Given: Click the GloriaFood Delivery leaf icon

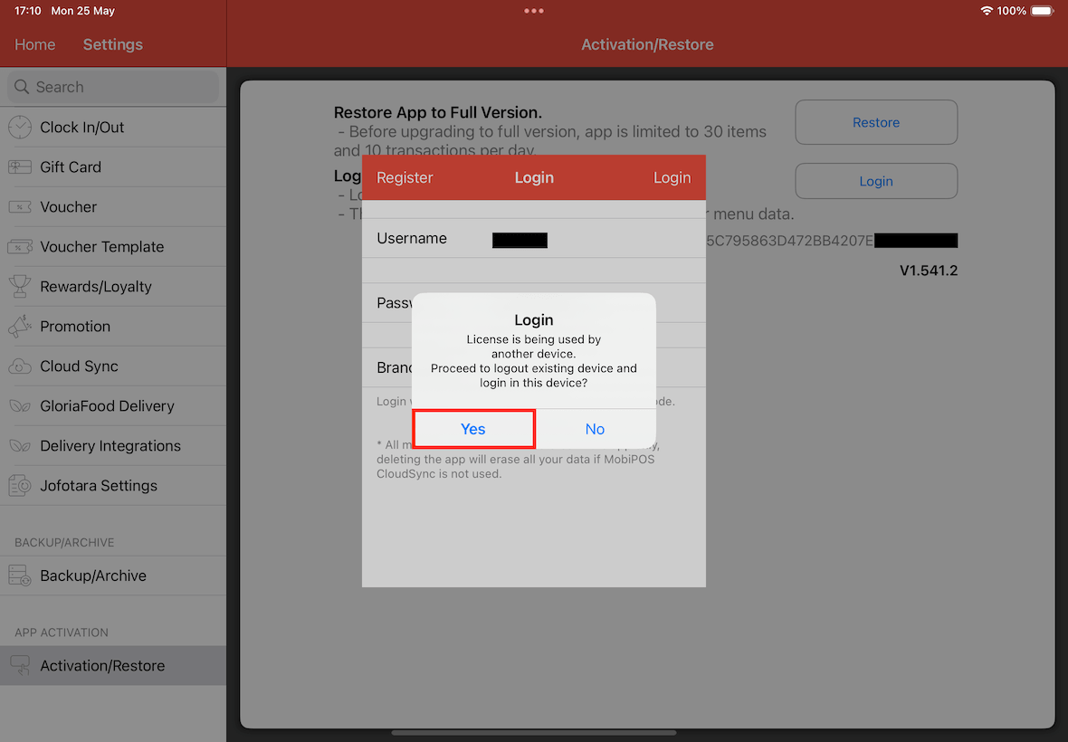Looking at the screenshot, I should click(20, 405).
